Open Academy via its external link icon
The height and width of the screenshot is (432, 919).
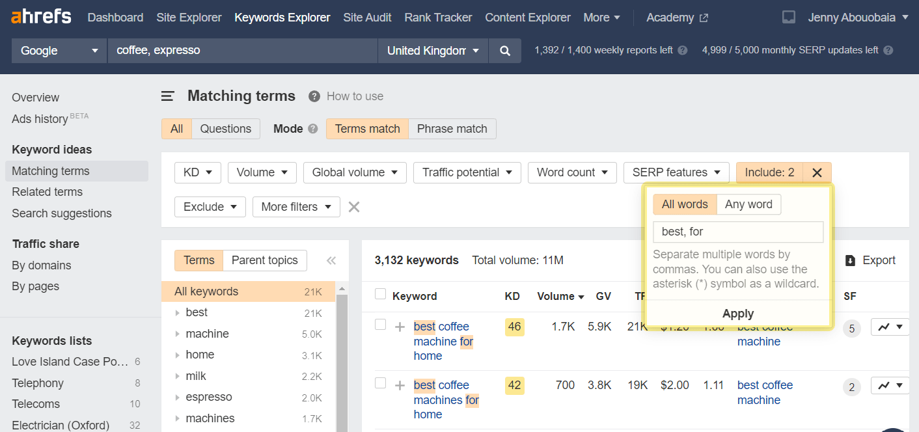tap(704, 18)
